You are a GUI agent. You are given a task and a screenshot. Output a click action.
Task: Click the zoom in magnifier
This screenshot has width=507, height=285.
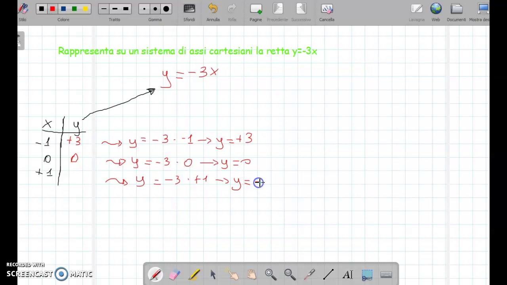point(271,274)
